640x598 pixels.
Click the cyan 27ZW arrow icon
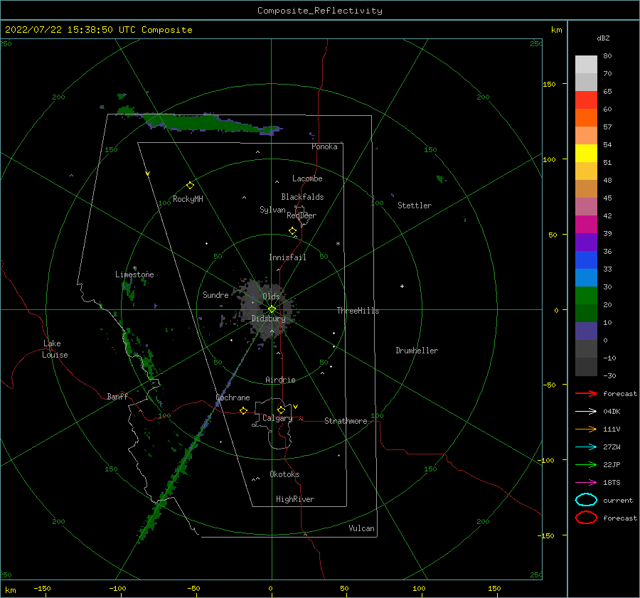point(586,447)
